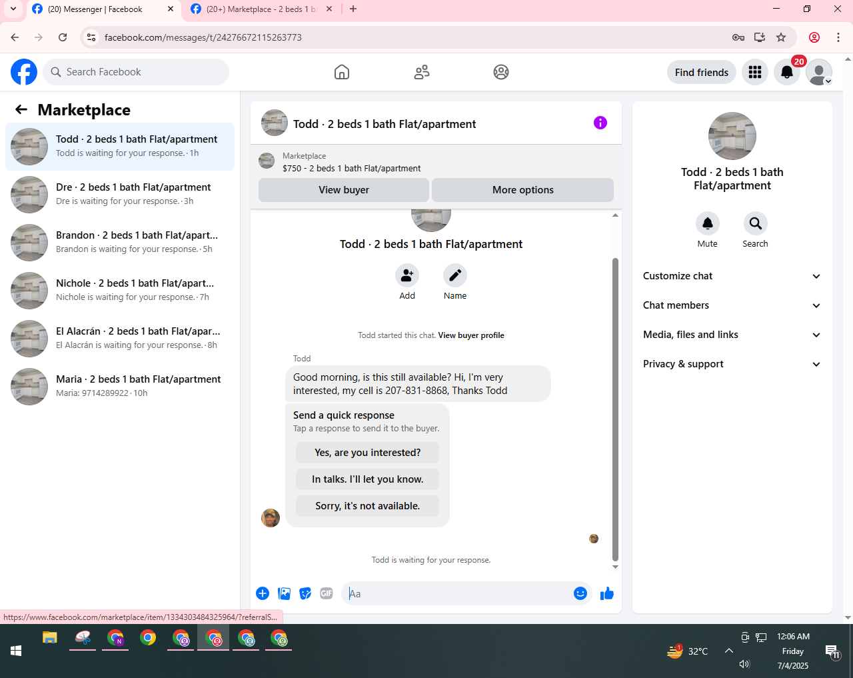The width and height of the screenshot is (853, 678).
Task: Click the Find friends button
Action: pyautogui.click(x=702, y=72)
